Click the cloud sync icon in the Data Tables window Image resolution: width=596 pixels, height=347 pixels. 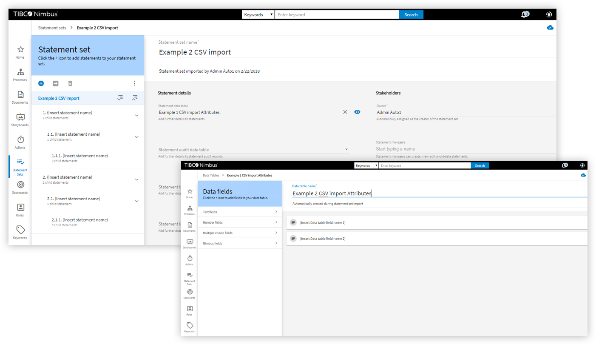point(583,175)
